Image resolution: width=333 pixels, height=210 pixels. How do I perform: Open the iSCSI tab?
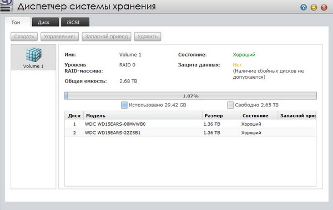[75, 22]
